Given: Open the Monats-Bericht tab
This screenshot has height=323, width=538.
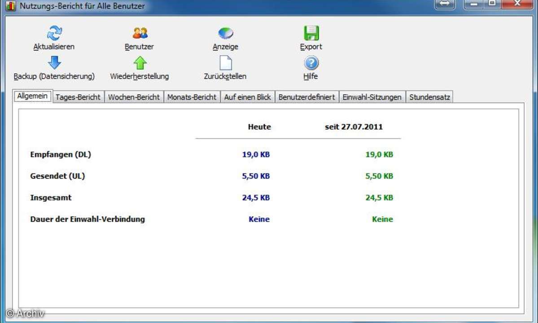Looking at the screenshot, I should pyautogui.click(x=192, y=97).
